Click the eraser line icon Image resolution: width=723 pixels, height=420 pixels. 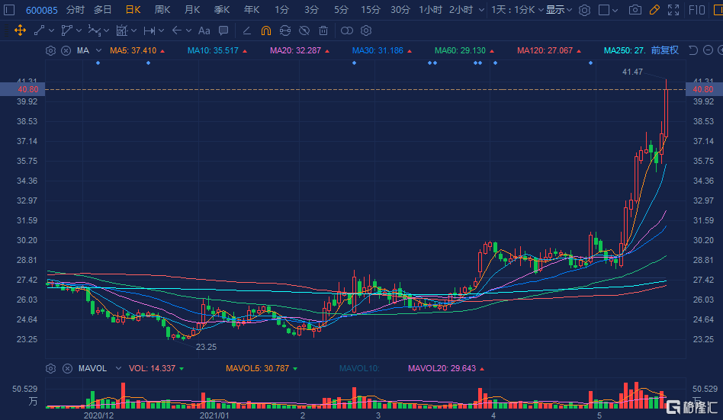[246, 30]
